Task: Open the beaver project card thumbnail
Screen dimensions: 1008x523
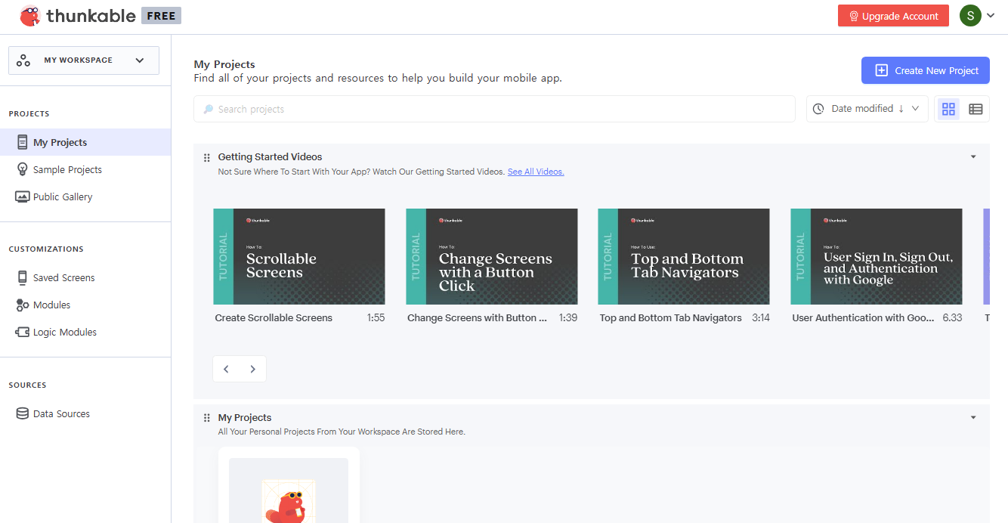Action: point(289,491)
